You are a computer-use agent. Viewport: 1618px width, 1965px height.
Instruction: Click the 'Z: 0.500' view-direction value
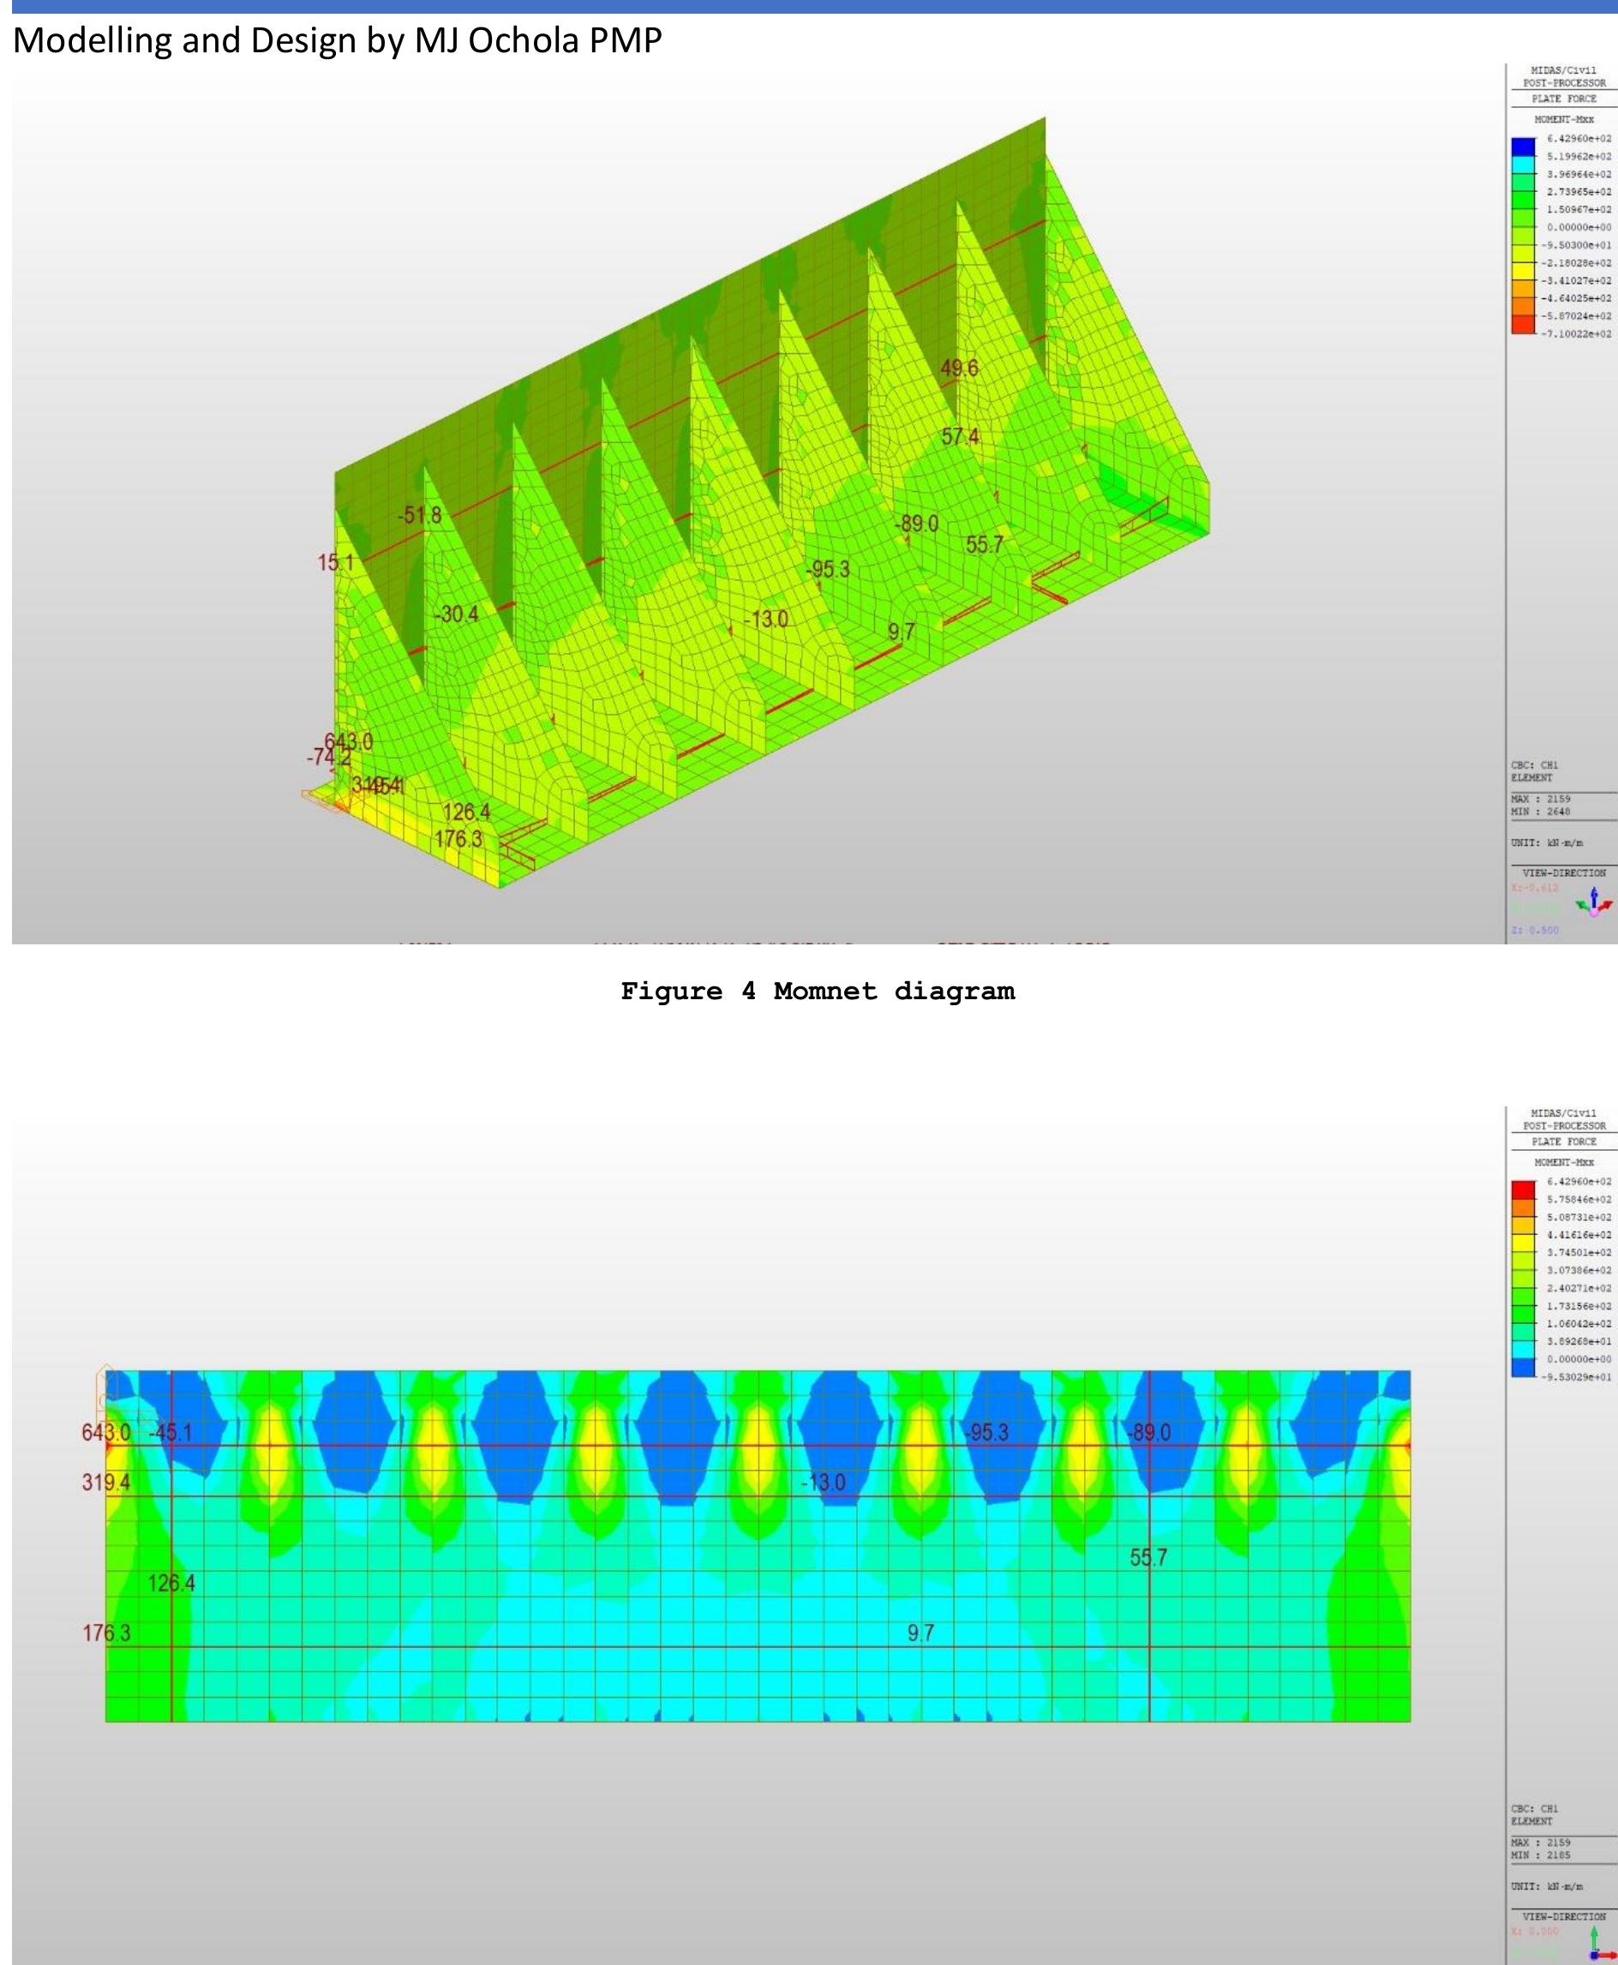click(x=1534, y=930)
